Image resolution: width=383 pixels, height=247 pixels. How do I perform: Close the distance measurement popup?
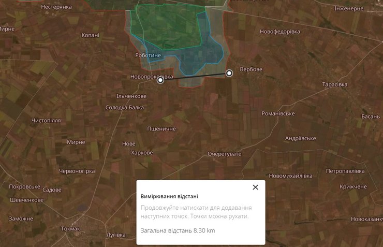(x=255, y=187)
